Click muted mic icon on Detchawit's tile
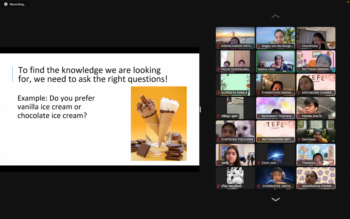Screen dimensions: 350x219 click(x=299, y=139)
